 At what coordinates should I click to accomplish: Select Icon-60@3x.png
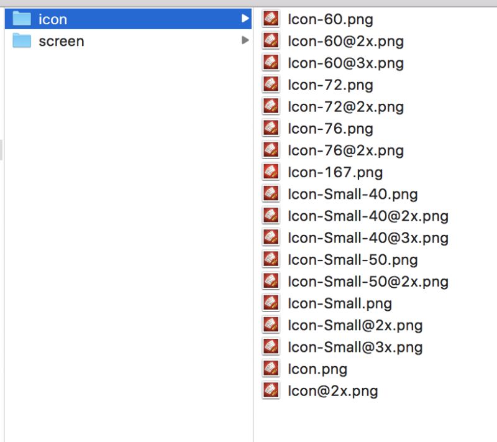(345, 63)
